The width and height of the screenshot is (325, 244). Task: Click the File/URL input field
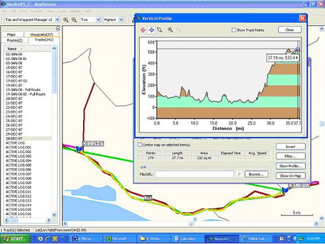pos(194,174)
